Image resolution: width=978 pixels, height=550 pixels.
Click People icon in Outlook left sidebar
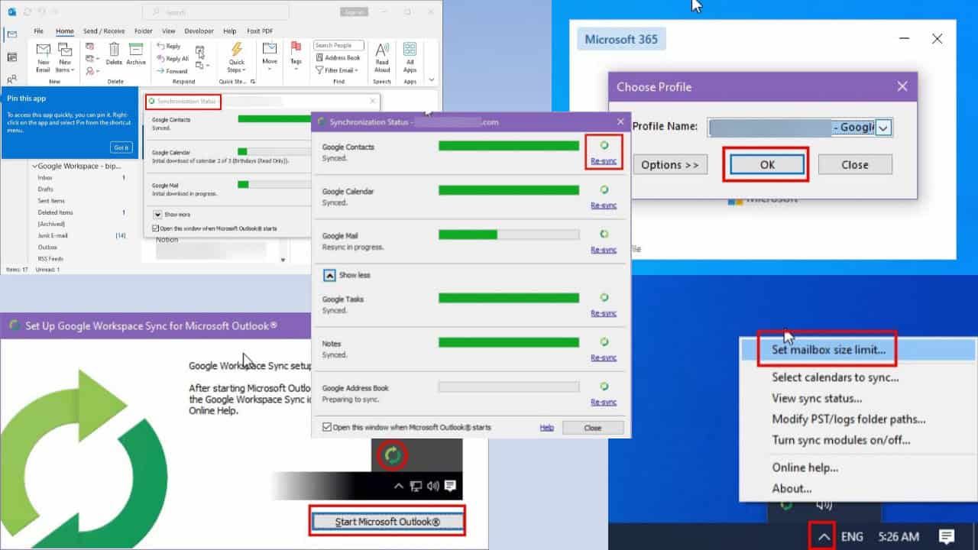[11, 79]
